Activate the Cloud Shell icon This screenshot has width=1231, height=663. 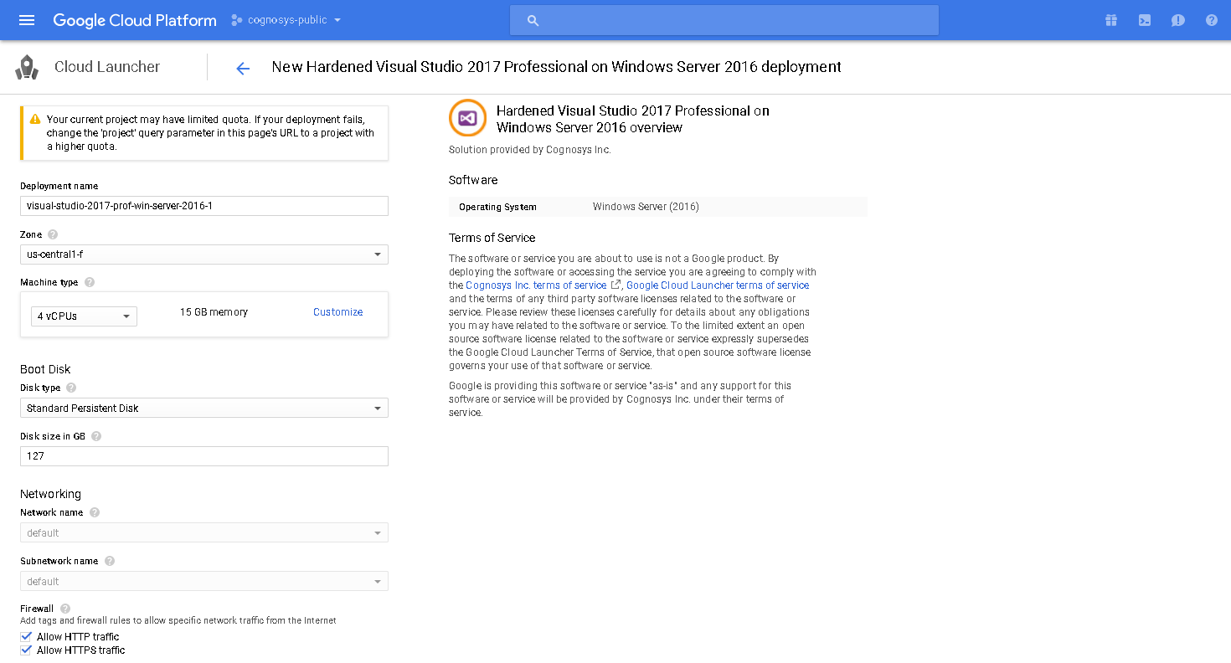tap(1145, 20)
